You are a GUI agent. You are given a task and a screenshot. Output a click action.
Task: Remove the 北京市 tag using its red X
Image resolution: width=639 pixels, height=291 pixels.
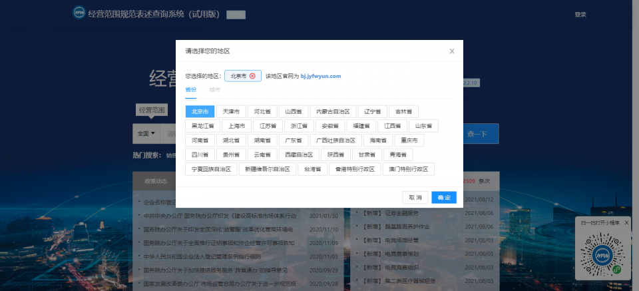252,76
